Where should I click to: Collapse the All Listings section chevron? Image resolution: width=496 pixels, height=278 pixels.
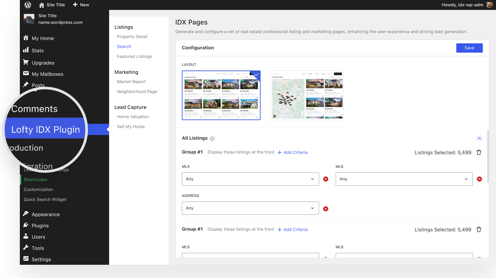(x=479, y=138)
